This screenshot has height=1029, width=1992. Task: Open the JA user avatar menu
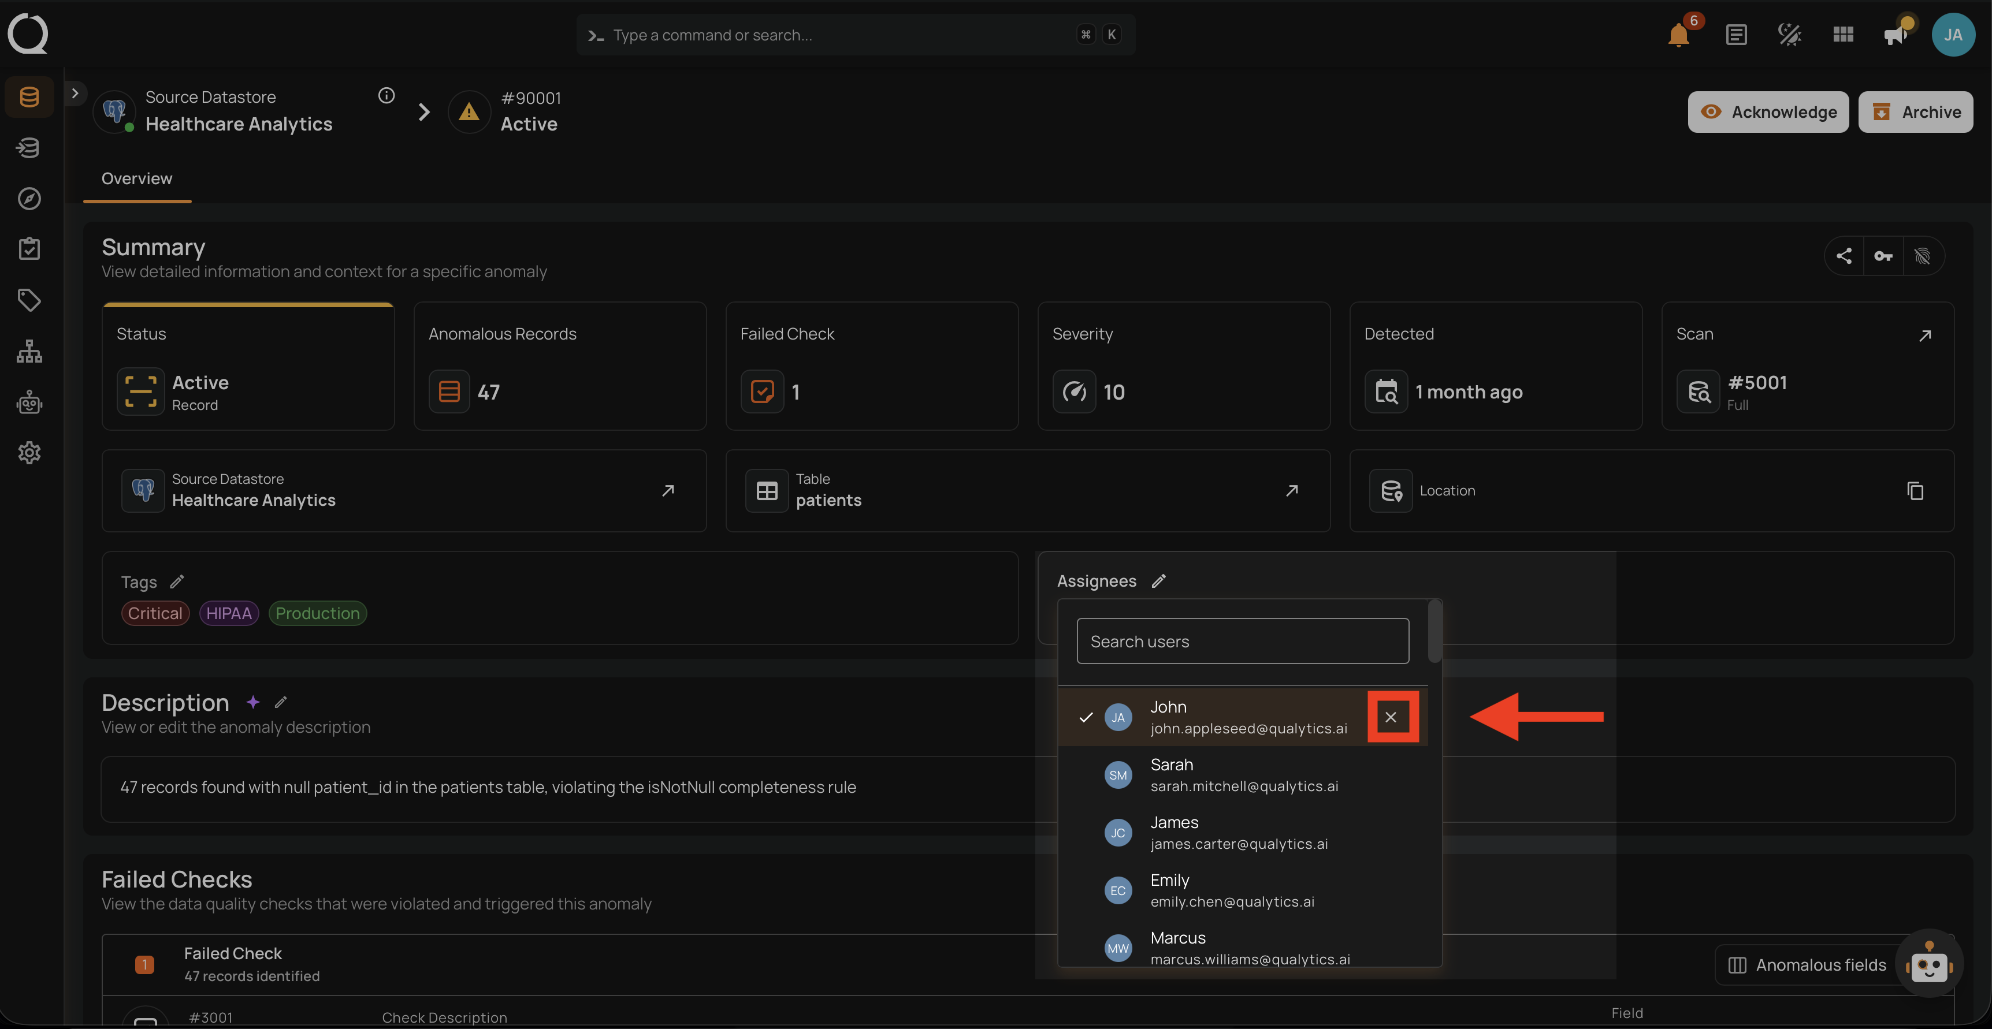(x=1953, y=35)
